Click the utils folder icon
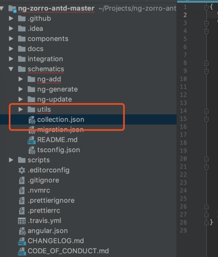Image resolution: width=218 pixels, height=257 pixels. (31, 109)
